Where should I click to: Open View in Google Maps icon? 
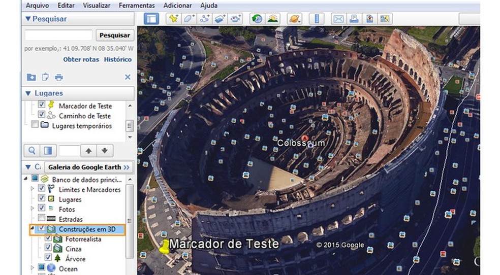pyautogui.click(x=385, y=19)
